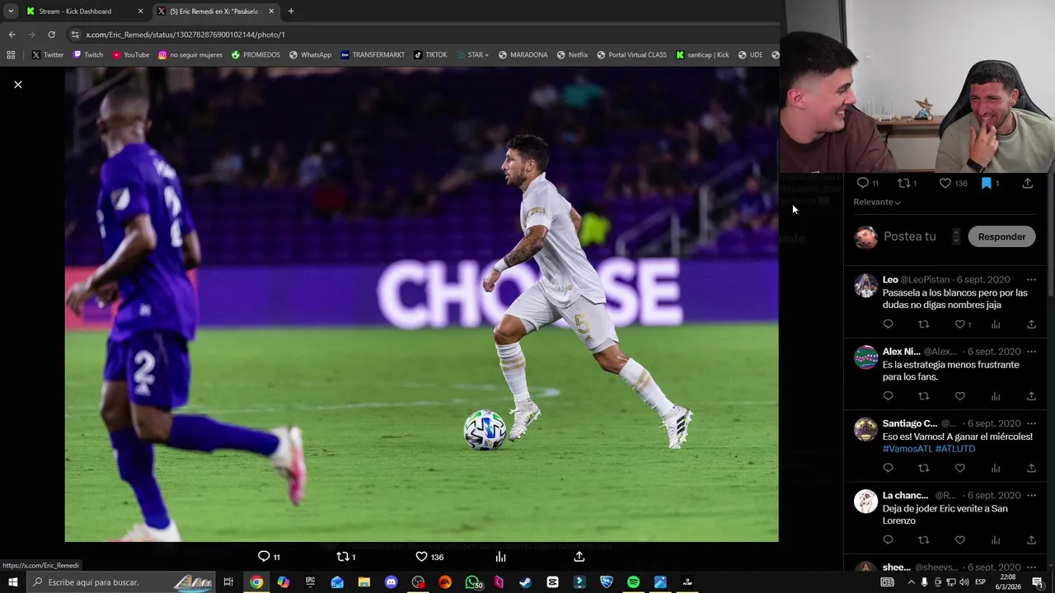The height and width of the screenshot is (593, 1055).
Task: Open the WhatsApp bookmark
Action: coord(310,55)
